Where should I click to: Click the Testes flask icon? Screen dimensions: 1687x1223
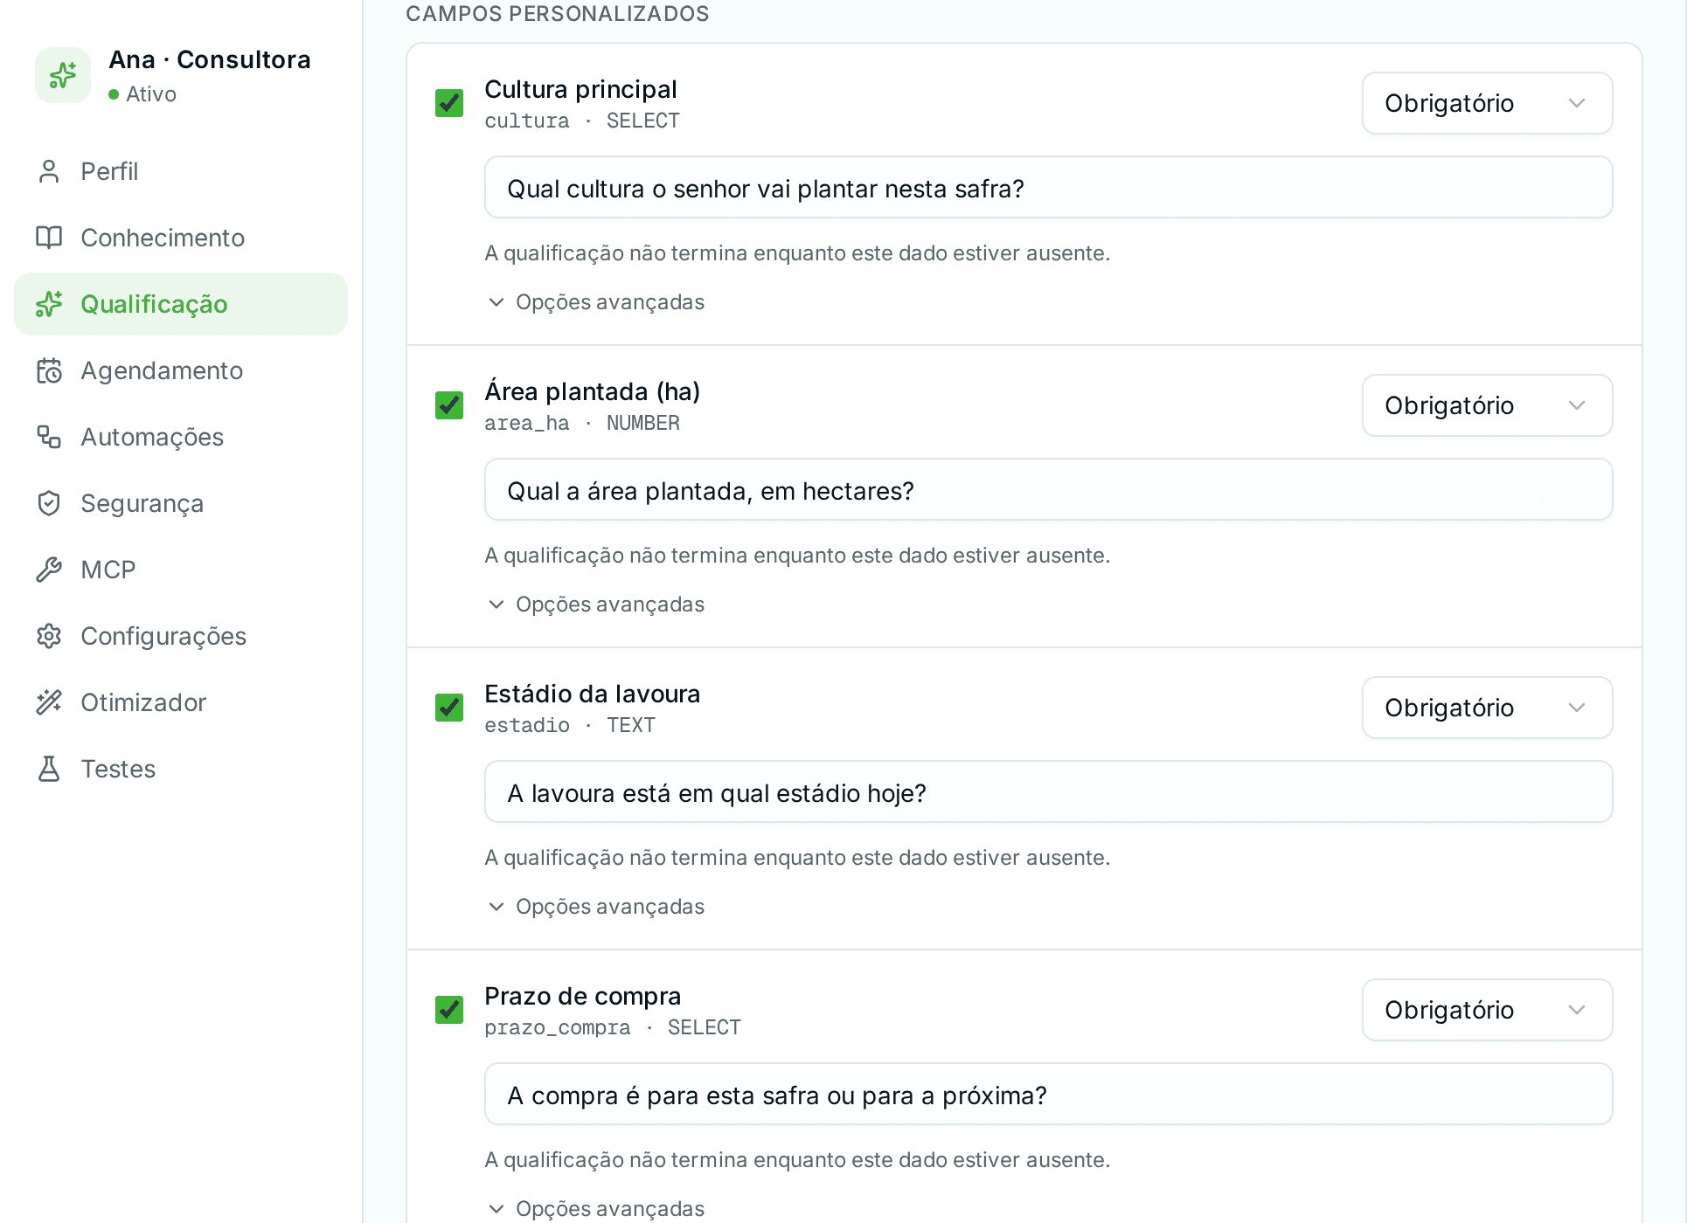49,769
